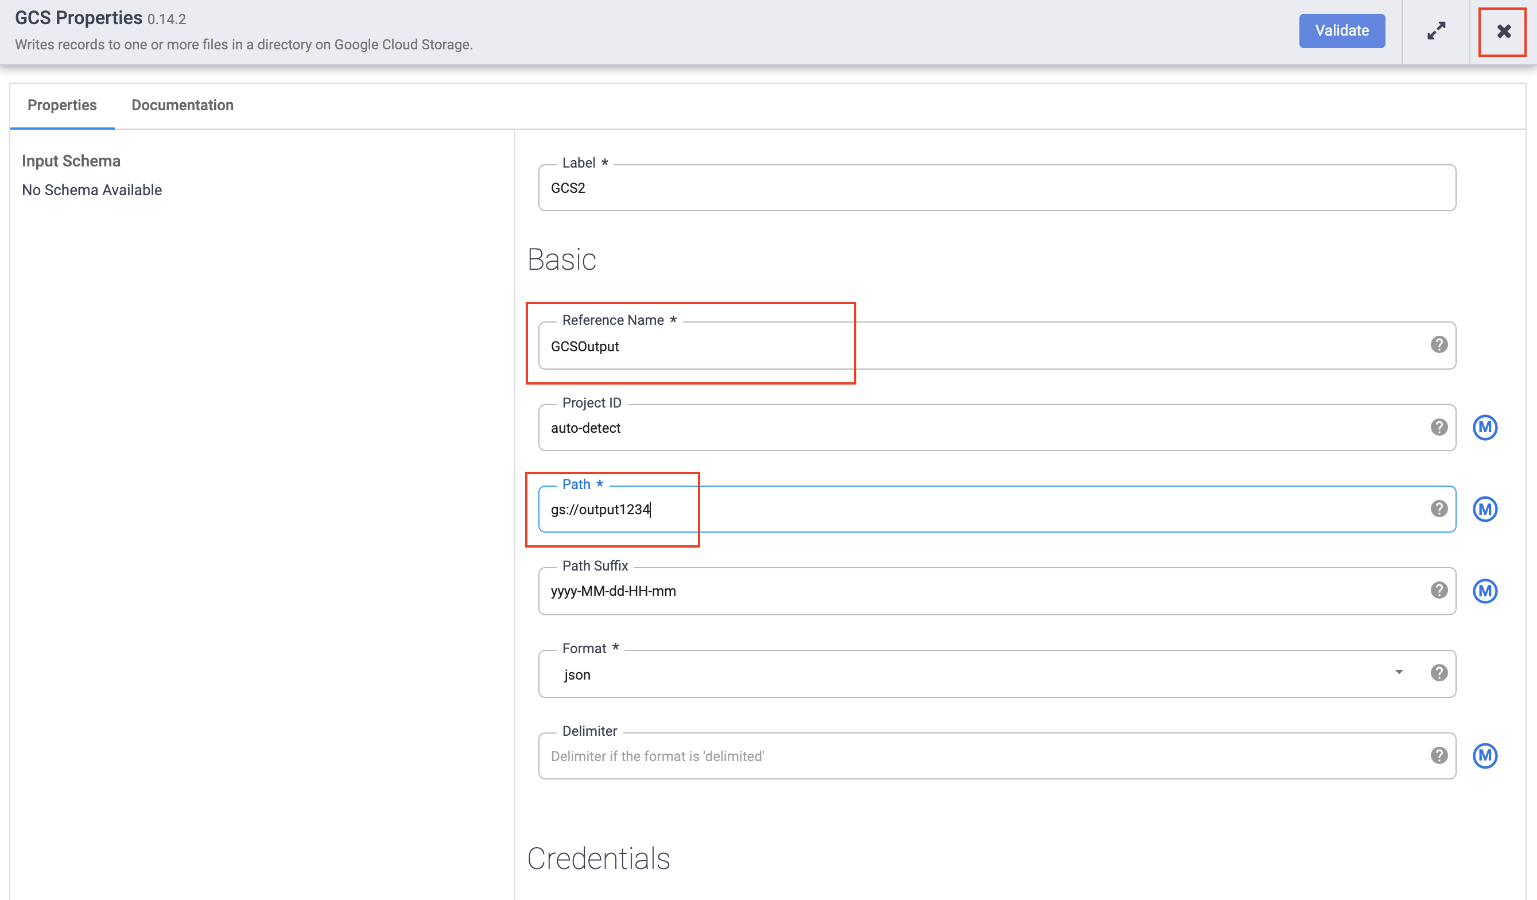Open help for the Reference Name field
1537x900 pixels.
(x=1439, y=345)
